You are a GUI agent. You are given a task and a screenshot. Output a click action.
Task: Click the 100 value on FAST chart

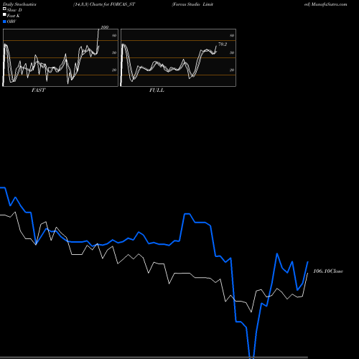105,27
